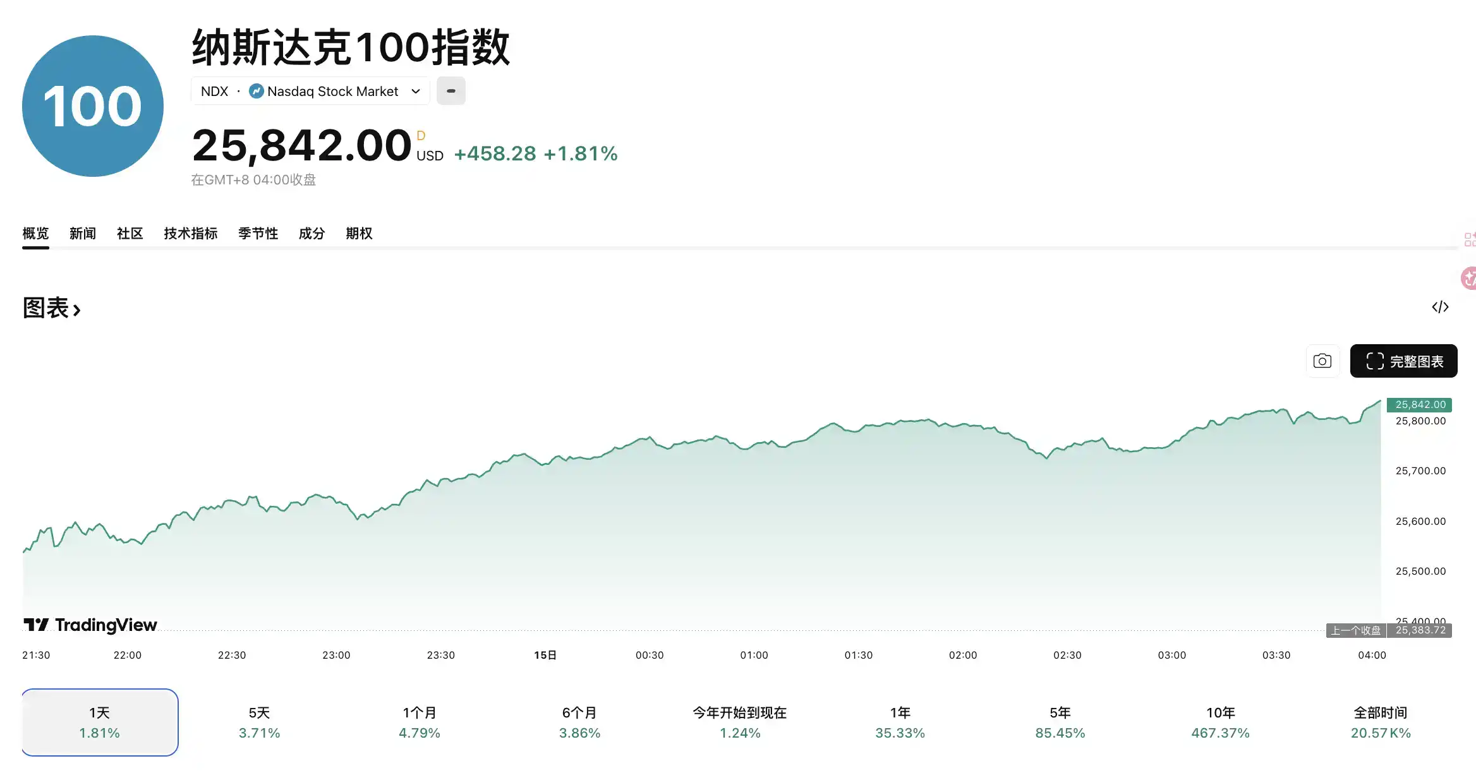Select the 5天 time range
The height and width of the screenshot is (773, 1476).
coord(259,722)
